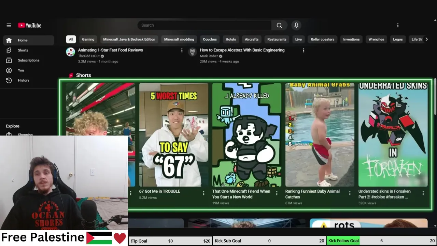Play the Minecraft cartoon I Already Killed thumbnail
The height and width of the screenshot is (246, 437).
(x=246, y=135)
